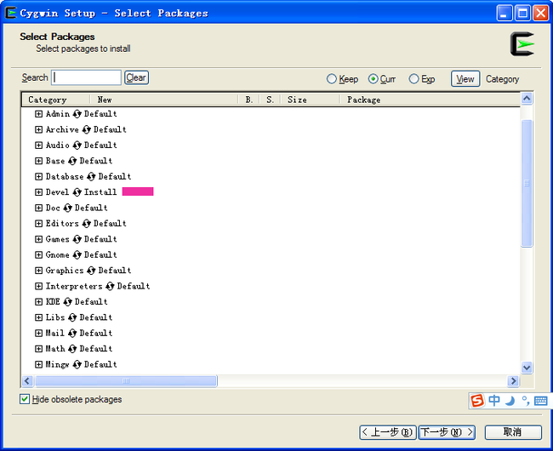Click the Size column header

(x=310, y=100)
